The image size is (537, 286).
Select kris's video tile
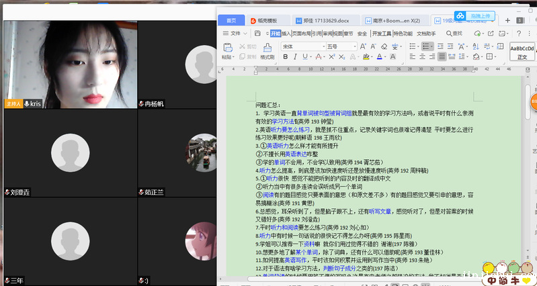[69, 64]
